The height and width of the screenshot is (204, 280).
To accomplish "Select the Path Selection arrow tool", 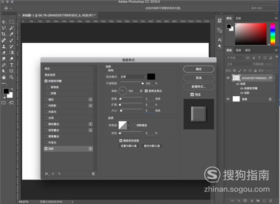I will pos(3,71).
